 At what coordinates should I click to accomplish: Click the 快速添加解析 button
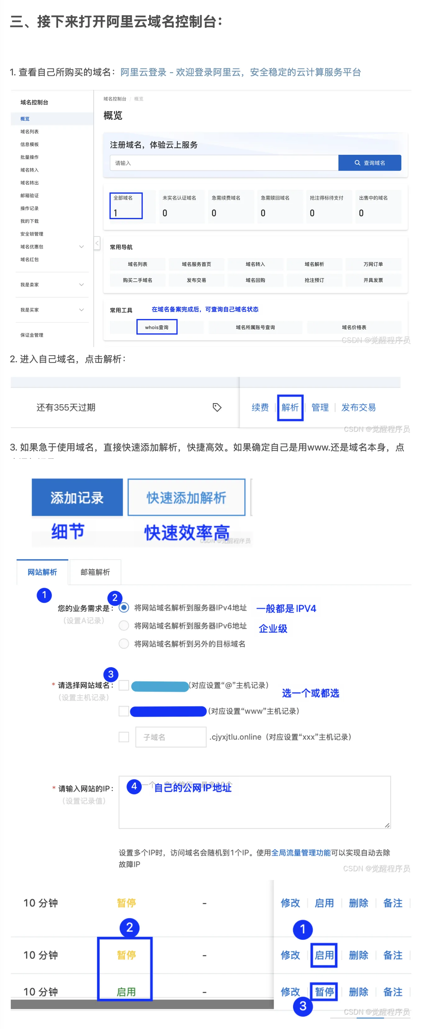(186, 497)
